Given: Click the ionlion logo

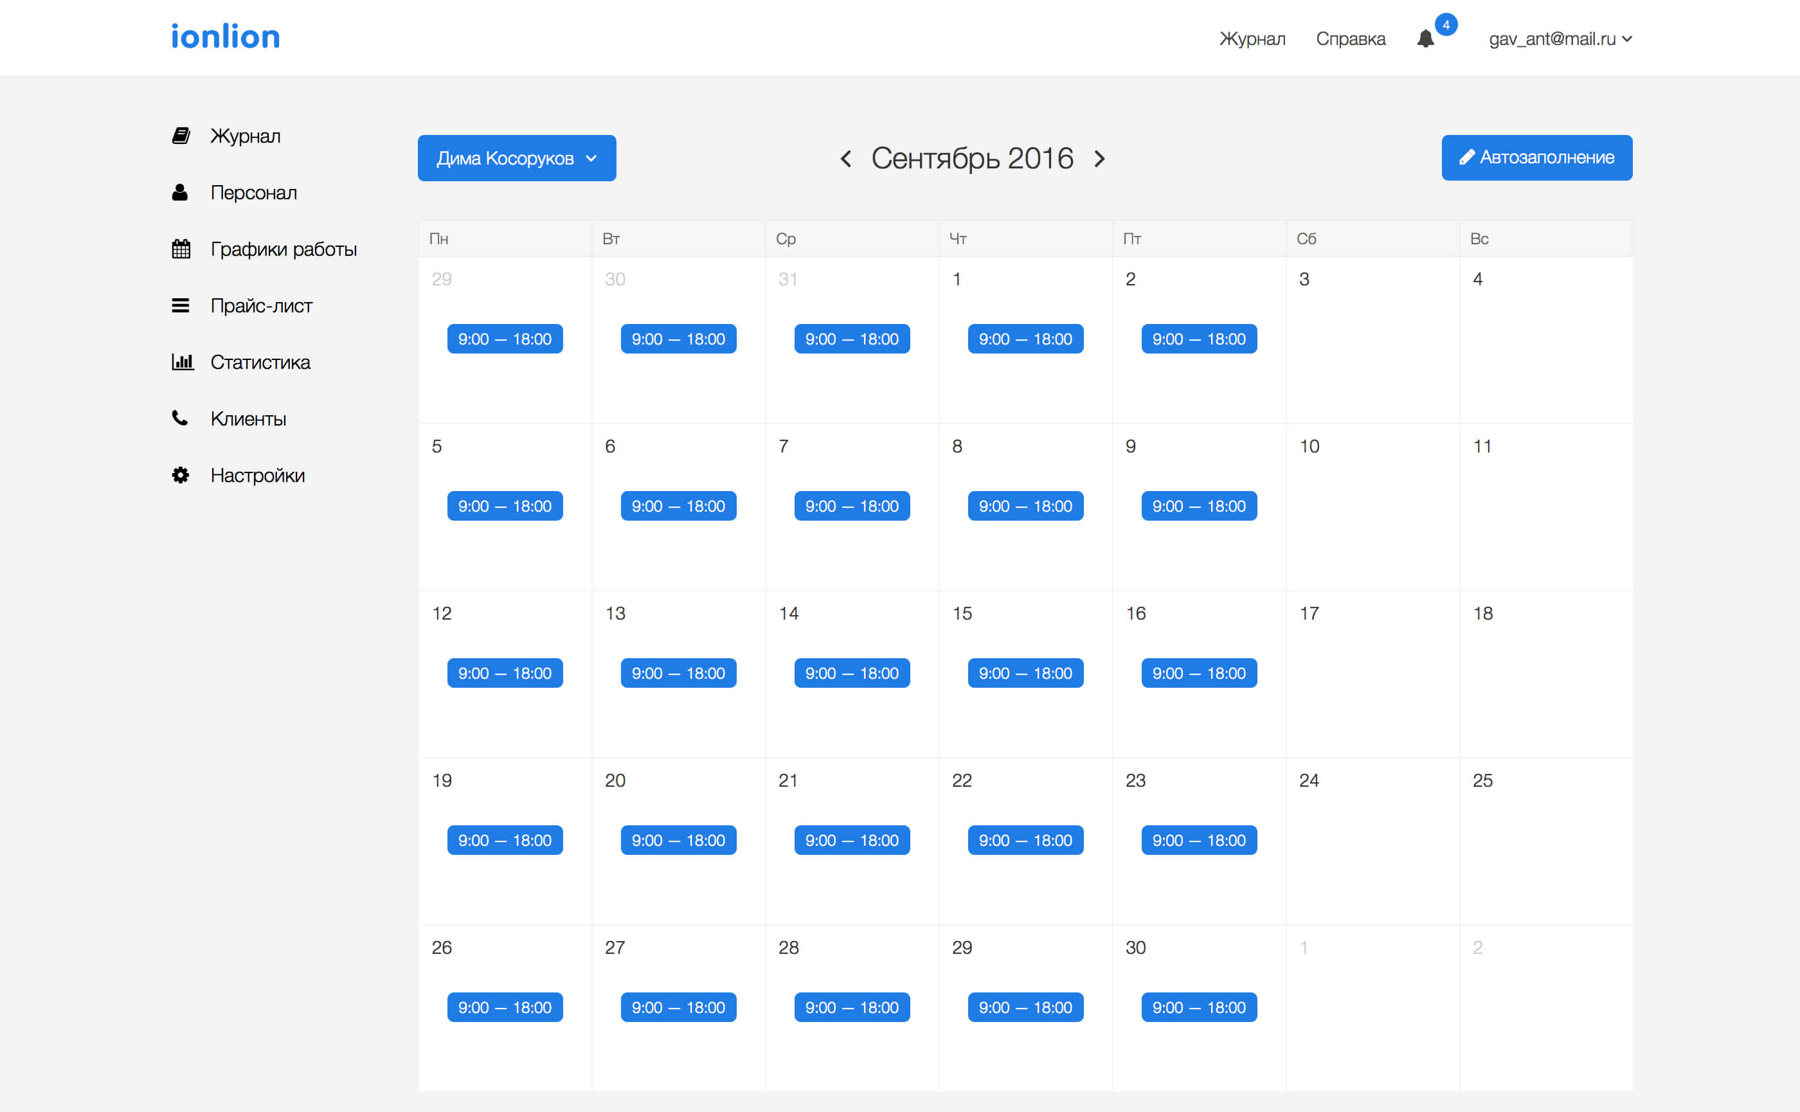Looking at the screenshot, I should (x=225, y=37).
